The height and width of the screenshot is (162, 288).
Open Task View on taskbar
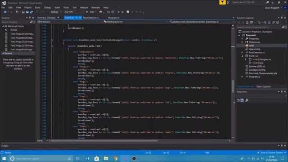(78, 158)
